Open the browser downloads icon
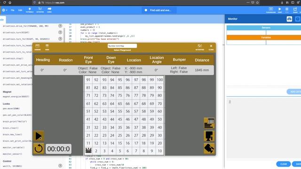This screenshot has height=169, width=301. point(282,2)
